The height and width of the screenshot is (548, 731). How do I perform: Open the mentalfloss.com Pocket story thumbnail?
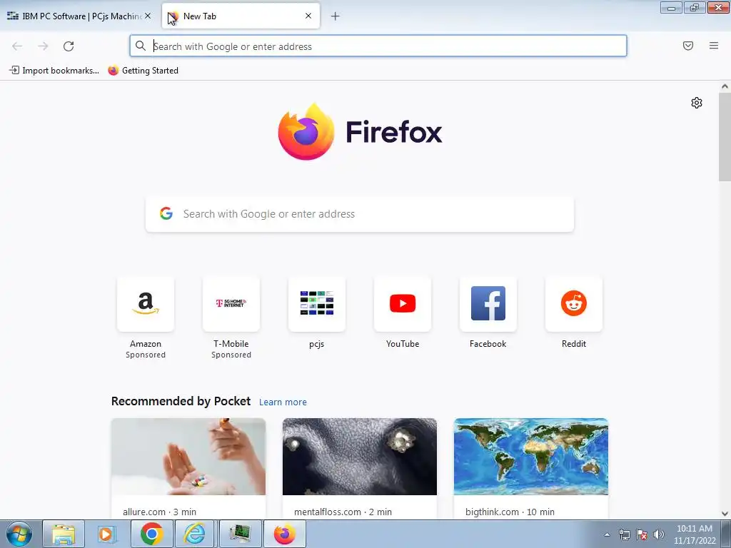tap(360, 457)
